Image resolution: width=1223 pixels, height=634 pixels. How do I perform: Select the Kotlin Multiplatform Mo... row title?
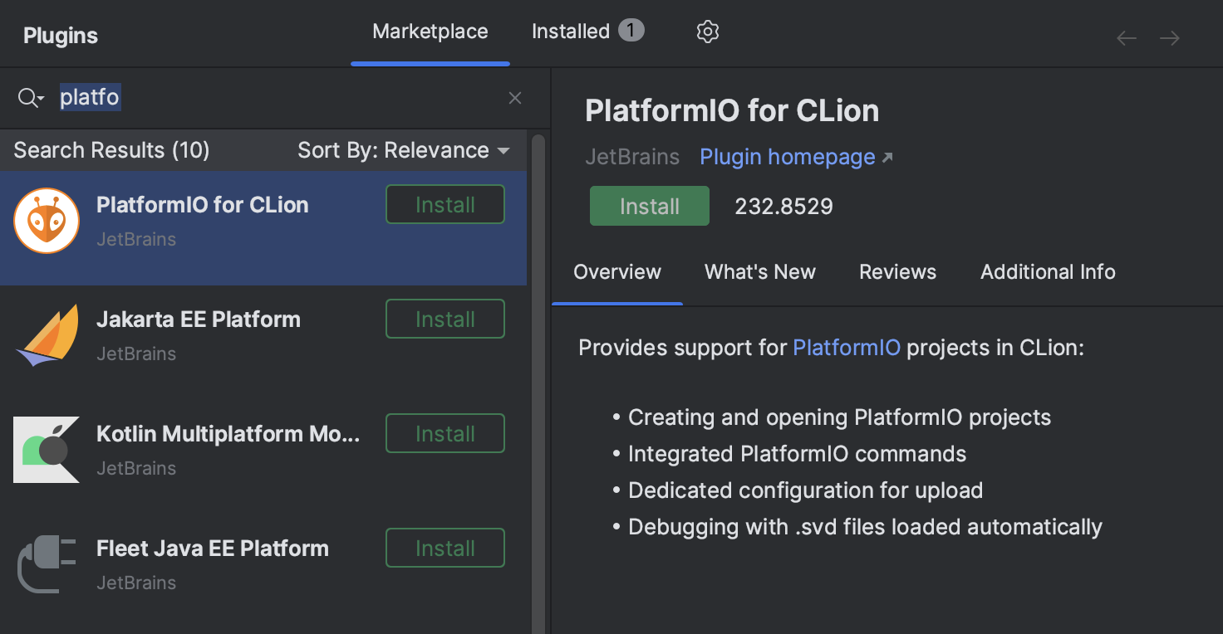pyautogui.click(x=228, y=434)
